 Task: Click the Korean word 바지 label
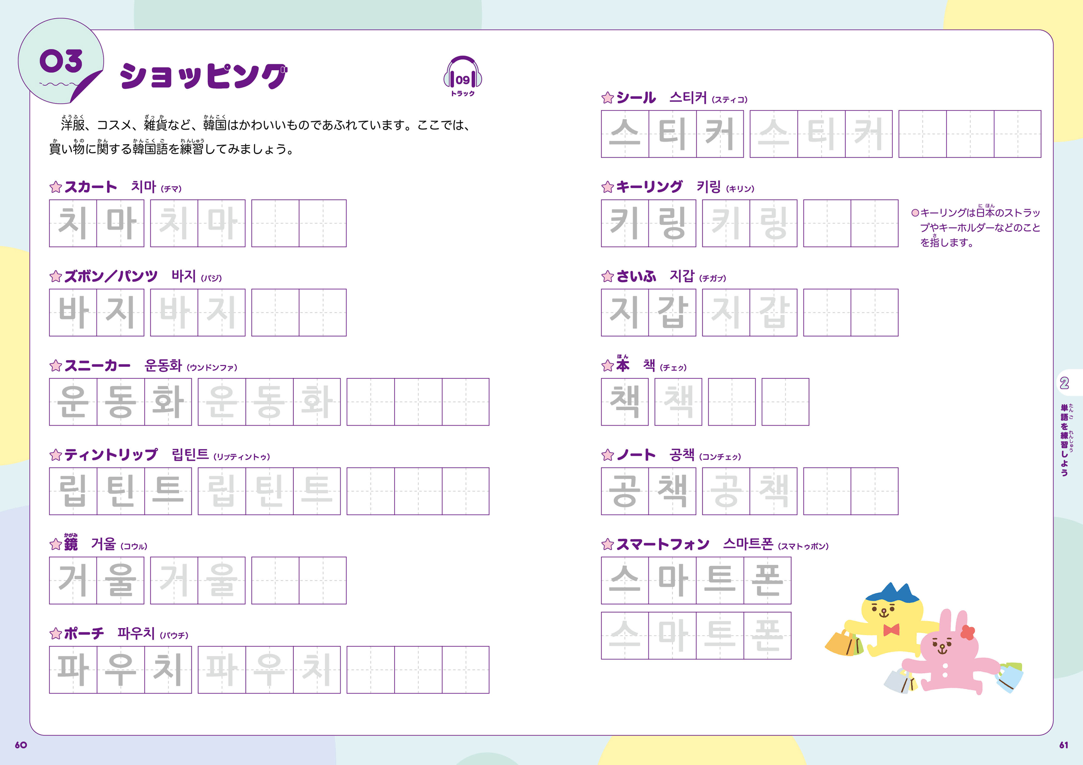click(x=184, y=276)
